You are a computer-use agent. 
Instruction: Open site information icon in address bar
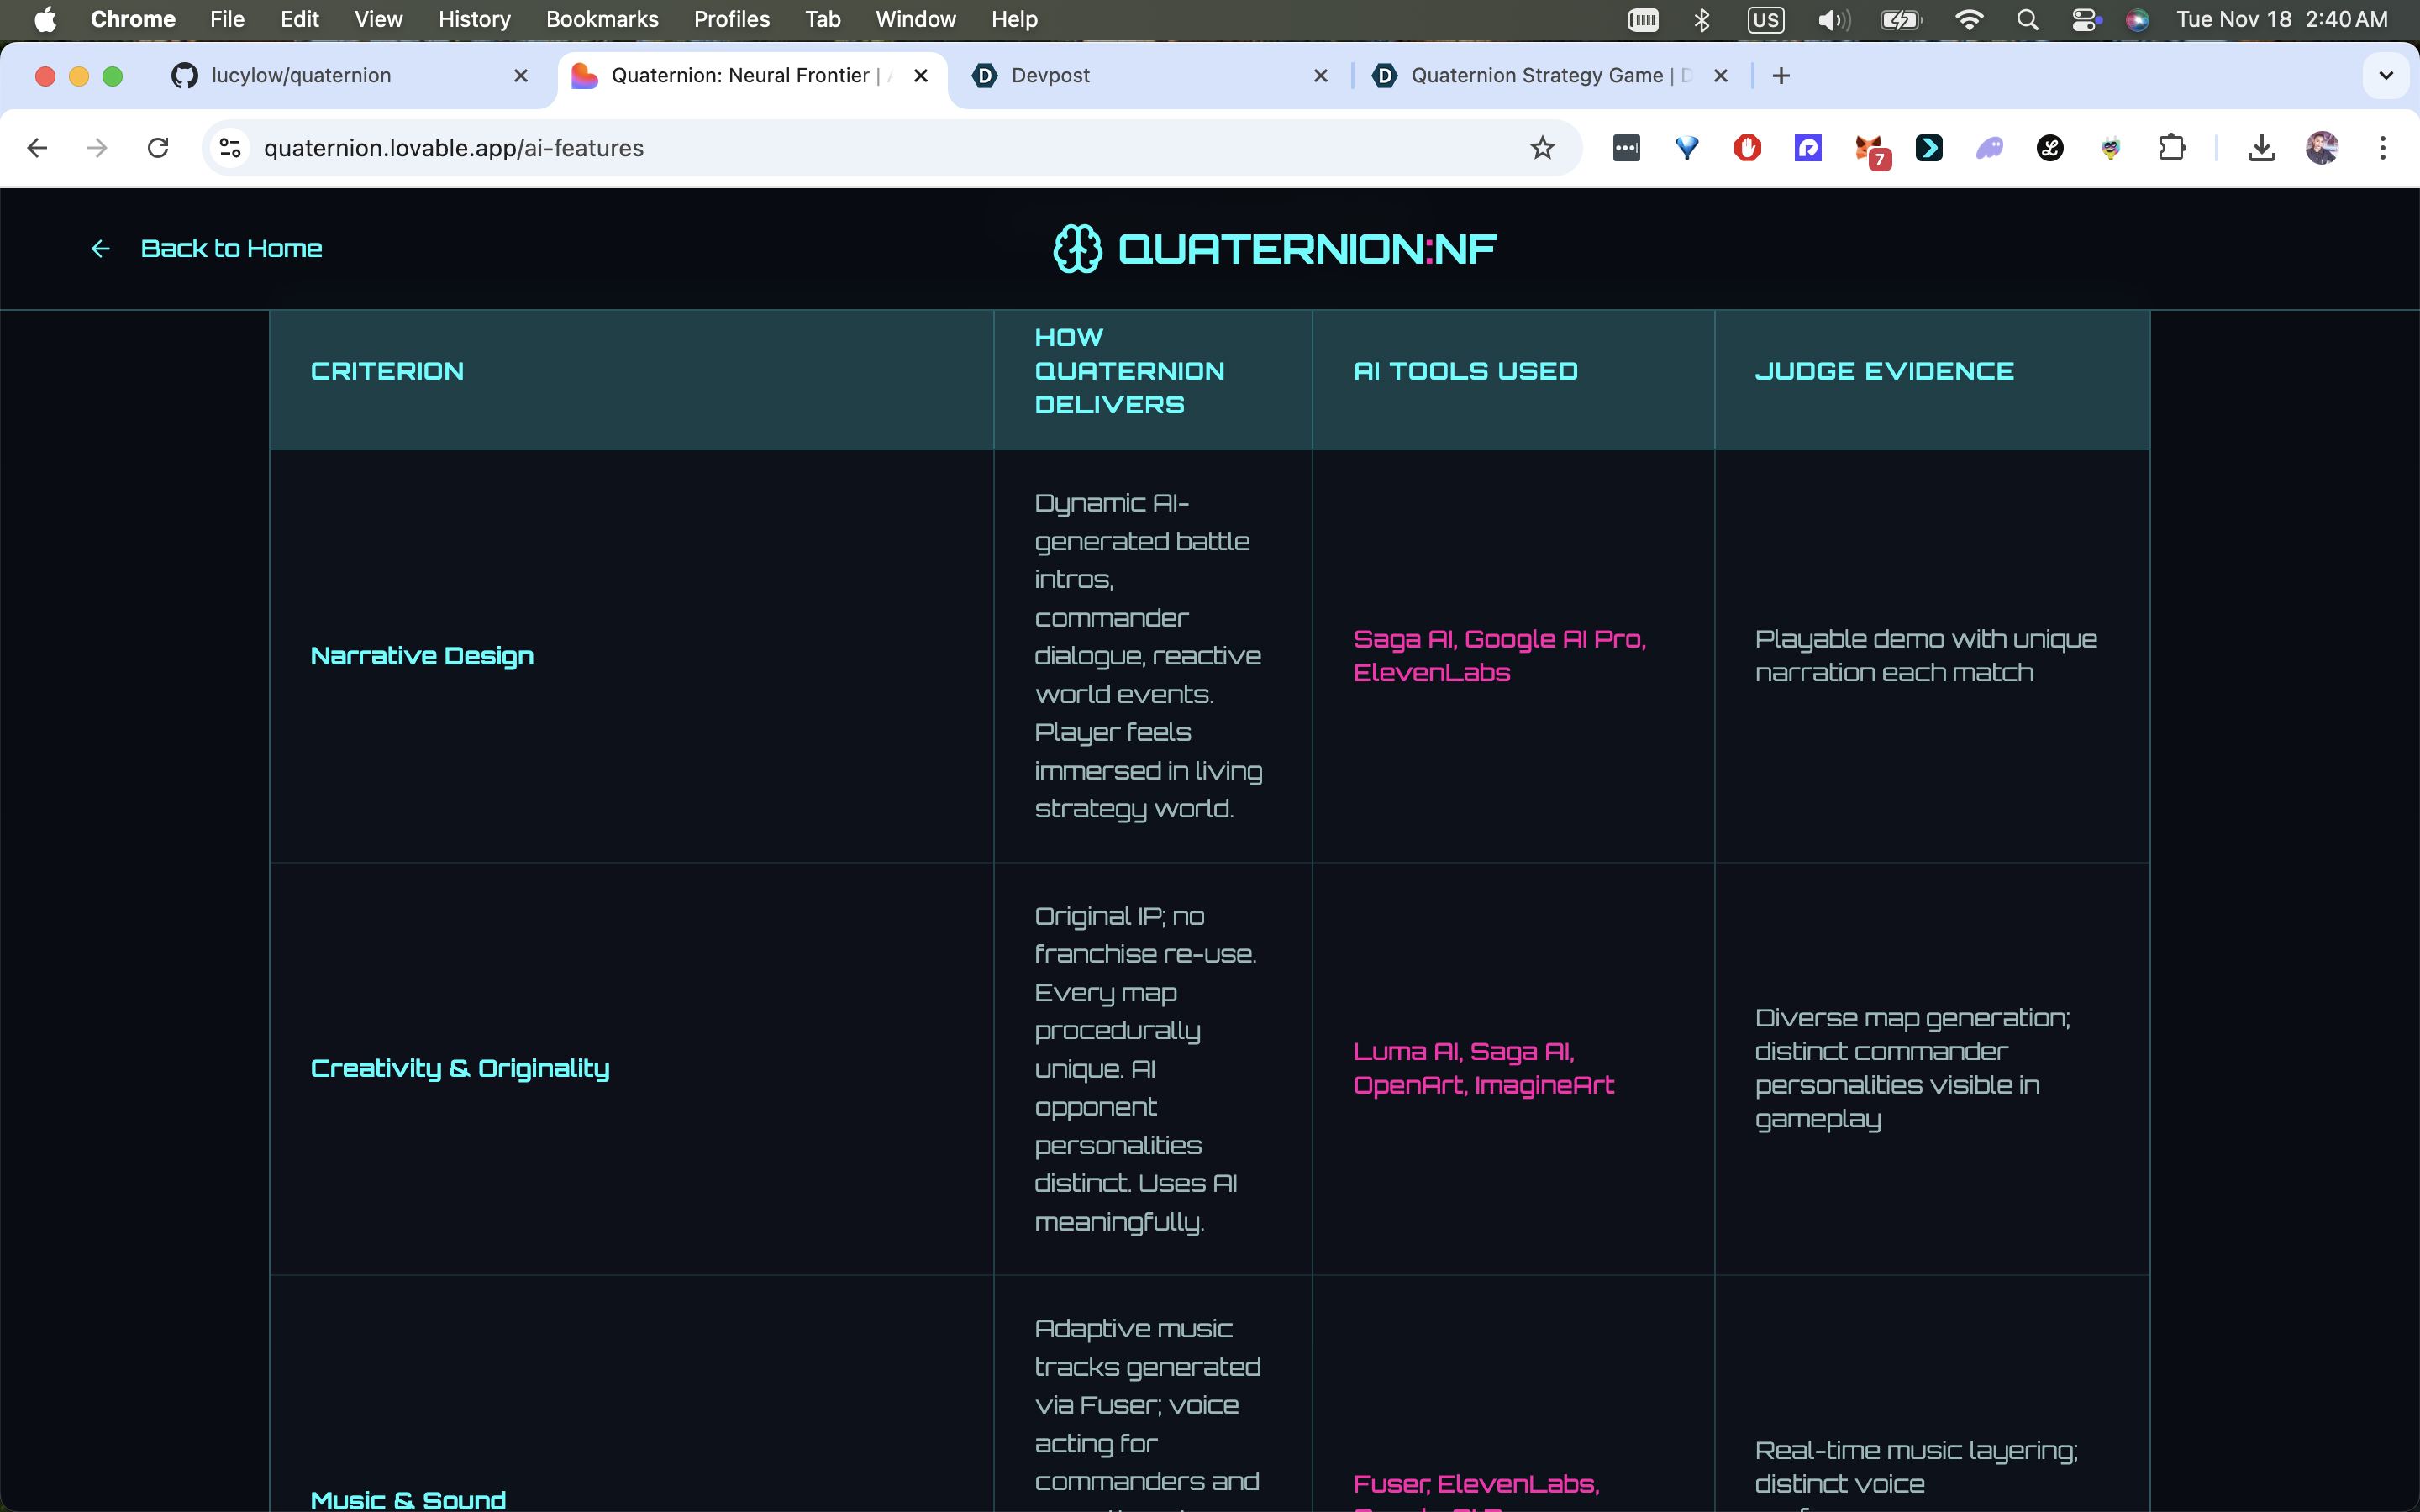click(230, 148)
